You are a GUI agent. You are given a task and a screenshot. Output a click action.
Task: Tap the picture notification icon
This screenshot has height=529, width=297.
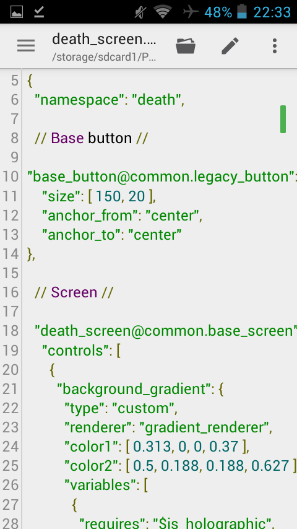[17, 12]
